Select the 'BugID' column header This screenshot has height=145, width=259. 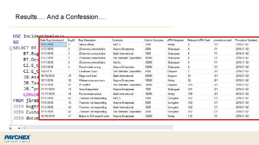(71, 40)
